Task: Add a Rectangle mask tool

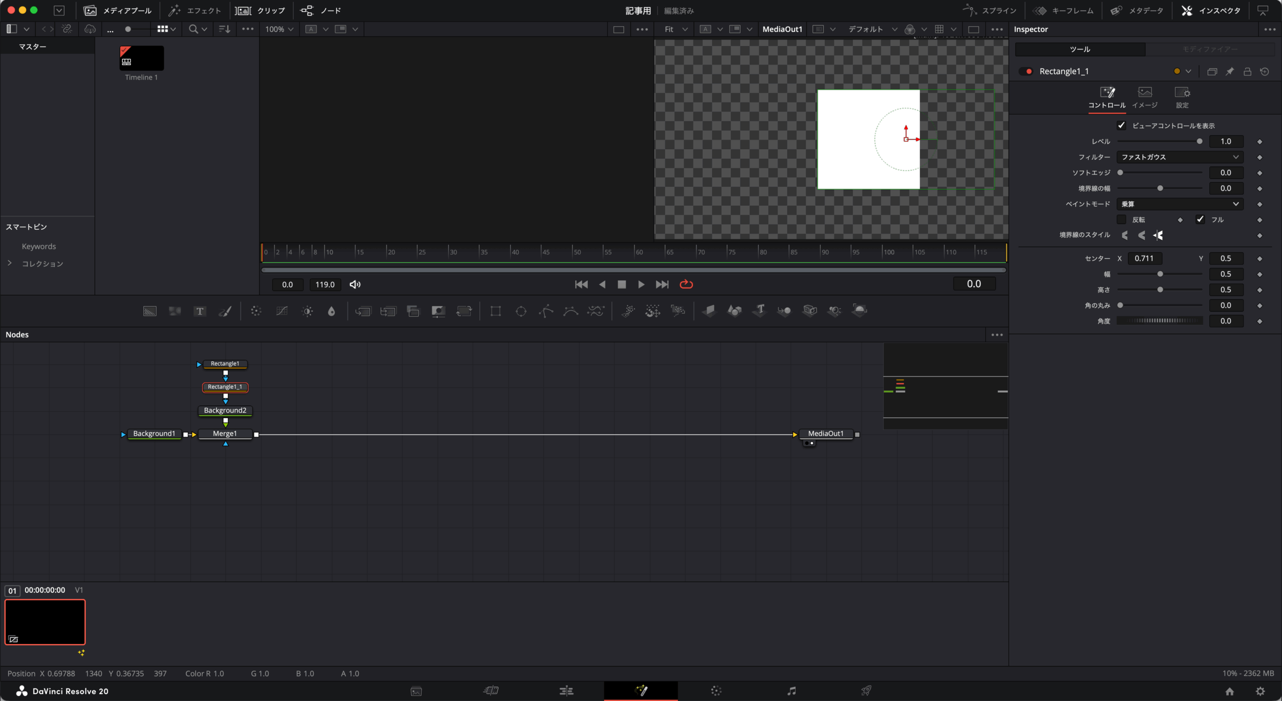Action: [x=495, y=311]
